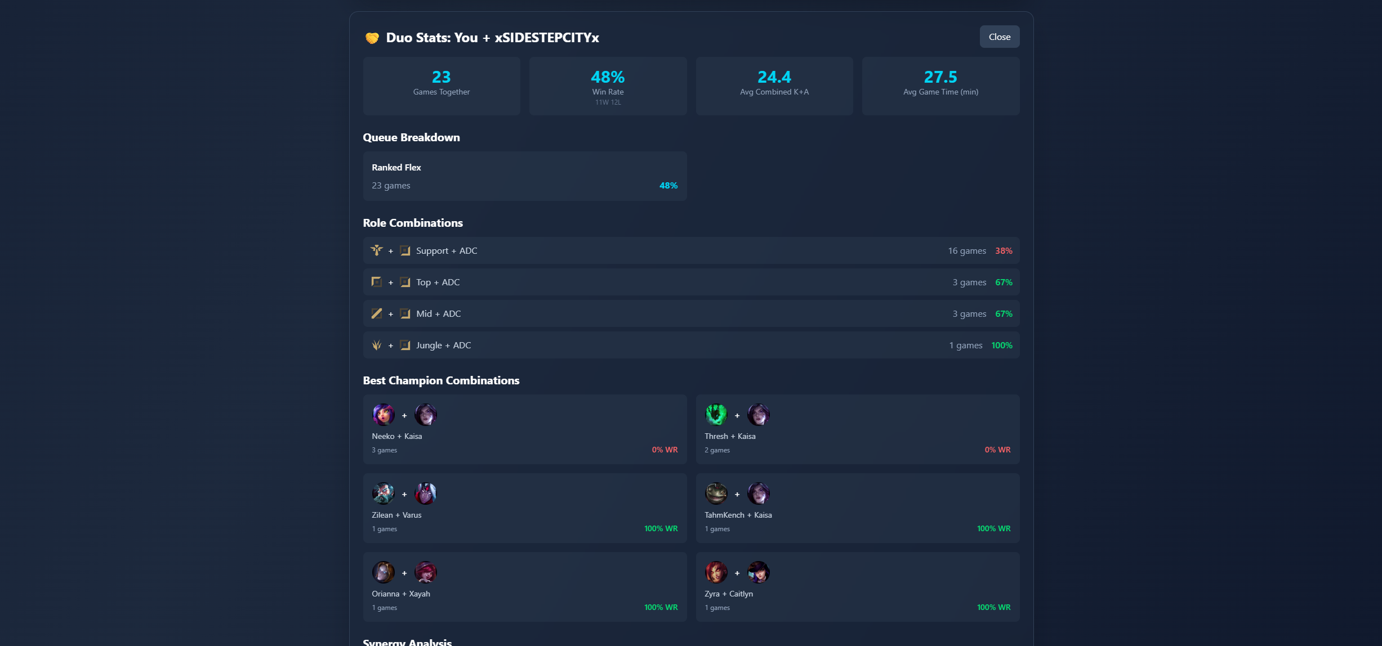1382x646 pixels.
Task: Click the handshake icon beside Duo Stats title
Action: tap(372, 38)
